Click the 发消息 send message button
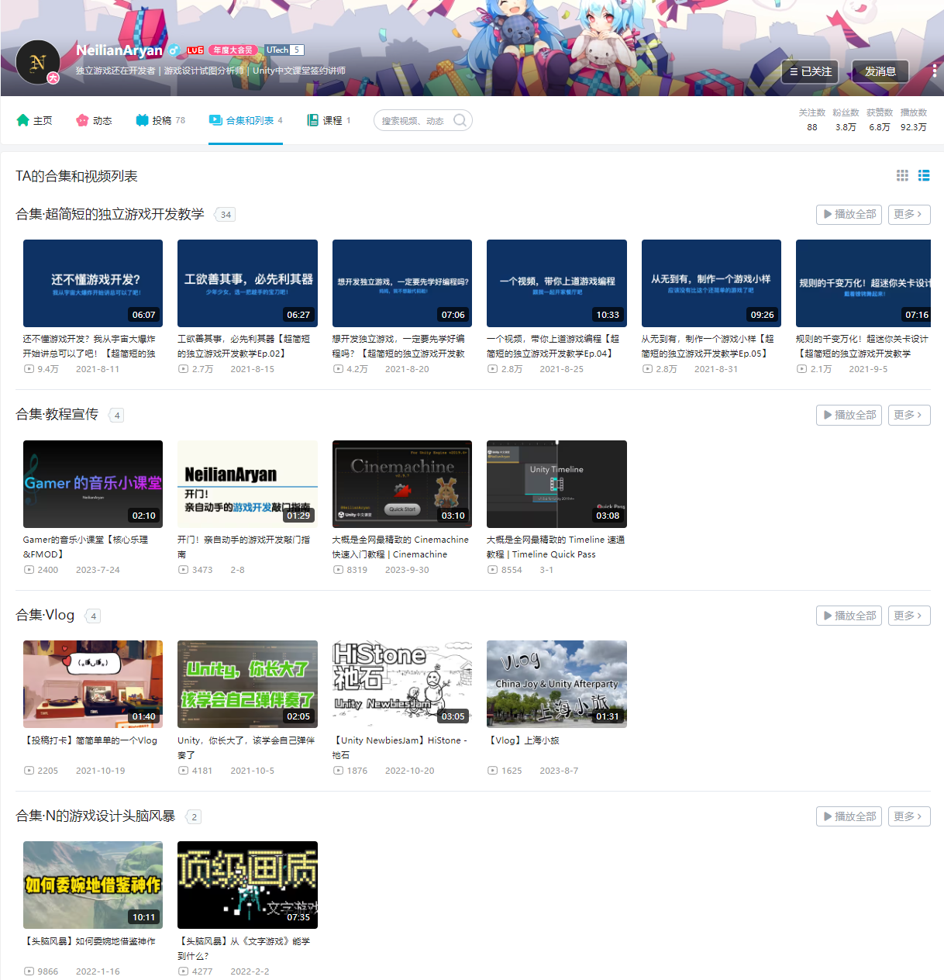The image size is (944, 980). point(880,71)
